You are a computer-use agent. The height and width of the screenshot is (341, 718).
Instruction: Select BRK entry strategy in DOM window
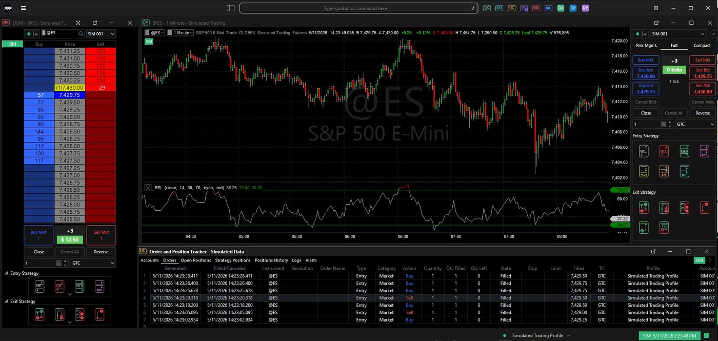click(x=99, y=286)
